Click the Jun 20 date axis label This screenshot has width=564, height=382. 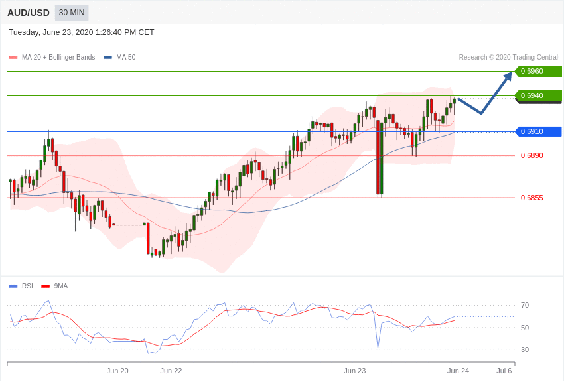[x=117, y=371]
